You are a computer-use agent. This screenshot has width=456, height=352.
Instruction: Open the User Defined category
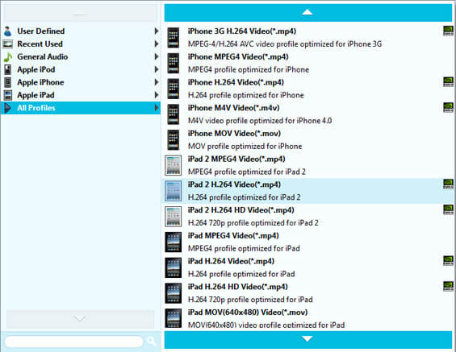coord(81,31)
